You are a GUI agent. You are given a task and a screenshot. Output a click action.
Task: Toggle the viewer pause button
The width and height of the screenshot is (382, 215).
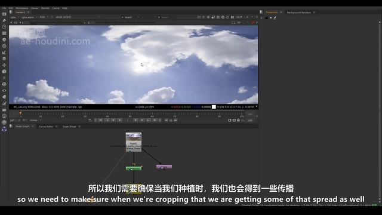tap(232, 17)
